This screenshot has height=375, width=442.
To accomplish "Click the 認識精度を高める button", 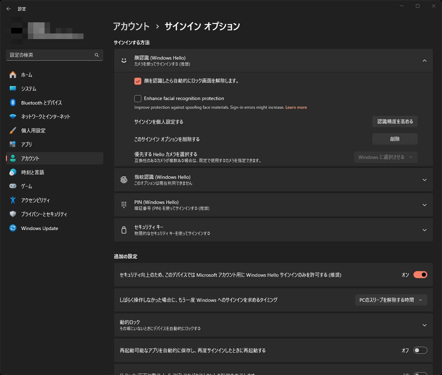I will tap(395, 122).
